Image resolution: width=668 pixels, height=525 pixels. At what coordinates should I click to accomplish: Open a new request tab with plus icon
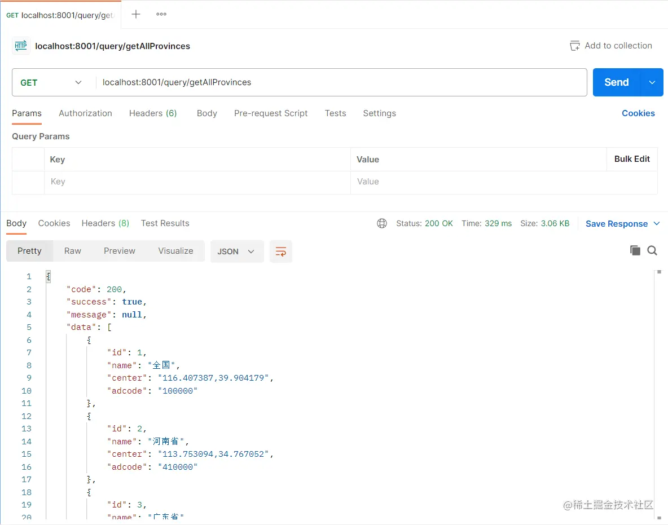(136, 14)
